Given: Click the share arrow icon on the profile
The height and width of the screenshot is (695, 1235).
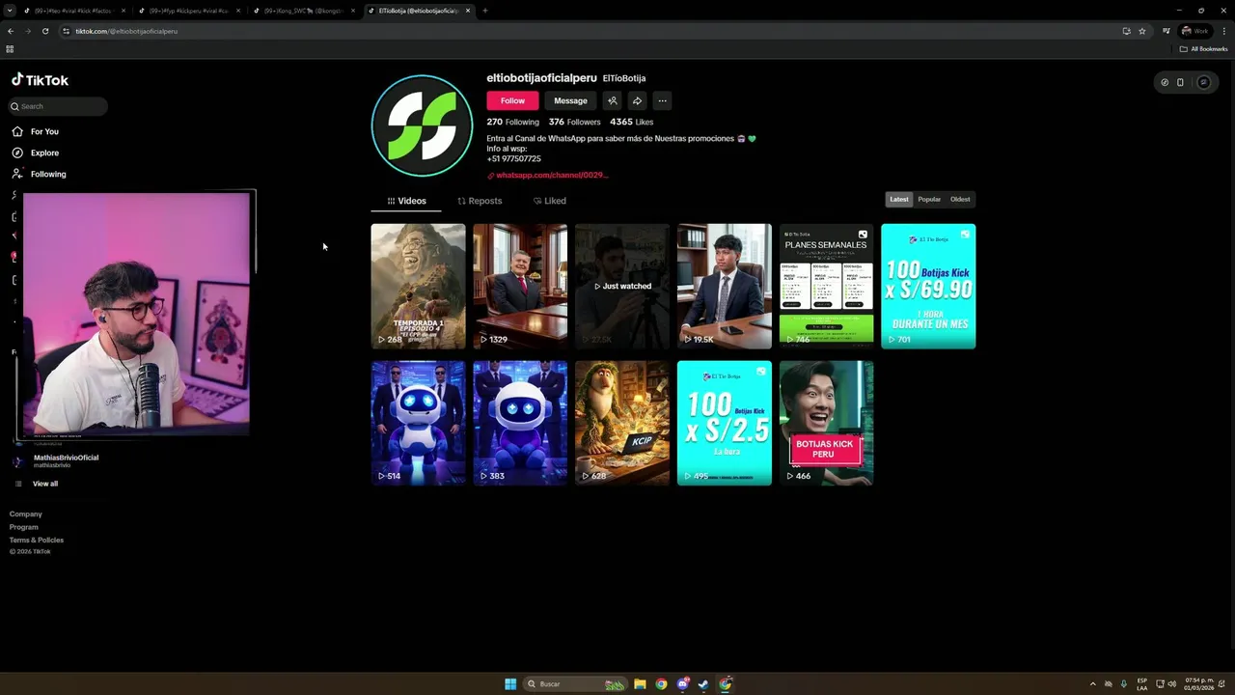Looking at the screenshot, I should coord(637,100).
